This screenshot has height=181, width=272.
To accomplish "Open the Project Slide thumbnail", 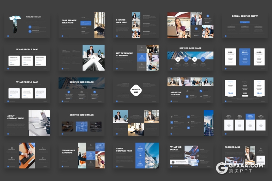I will click(x=244, y=156).
